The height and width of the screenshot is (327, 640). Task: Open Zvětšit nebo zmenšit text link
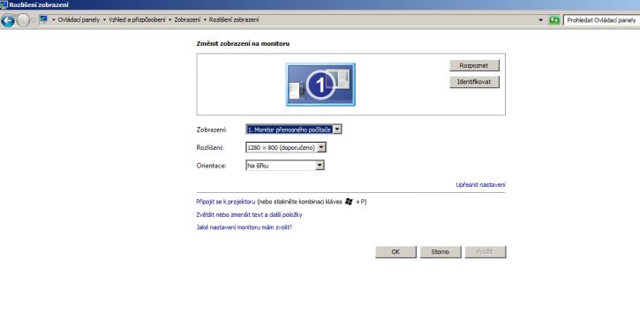coord(249,214)
